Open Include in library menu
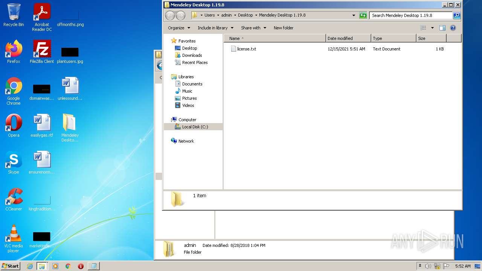482x271 pixels. click(215, 28)
